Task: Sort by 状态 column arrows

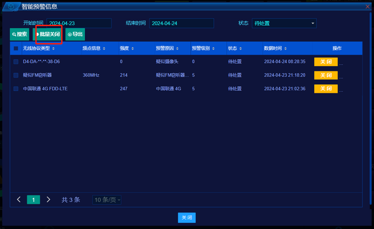Action: [240, 49]
